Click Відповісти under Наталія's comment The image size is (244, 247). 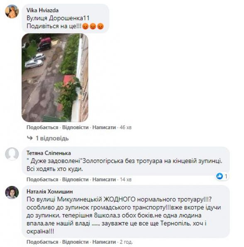(x=75, y=242)
